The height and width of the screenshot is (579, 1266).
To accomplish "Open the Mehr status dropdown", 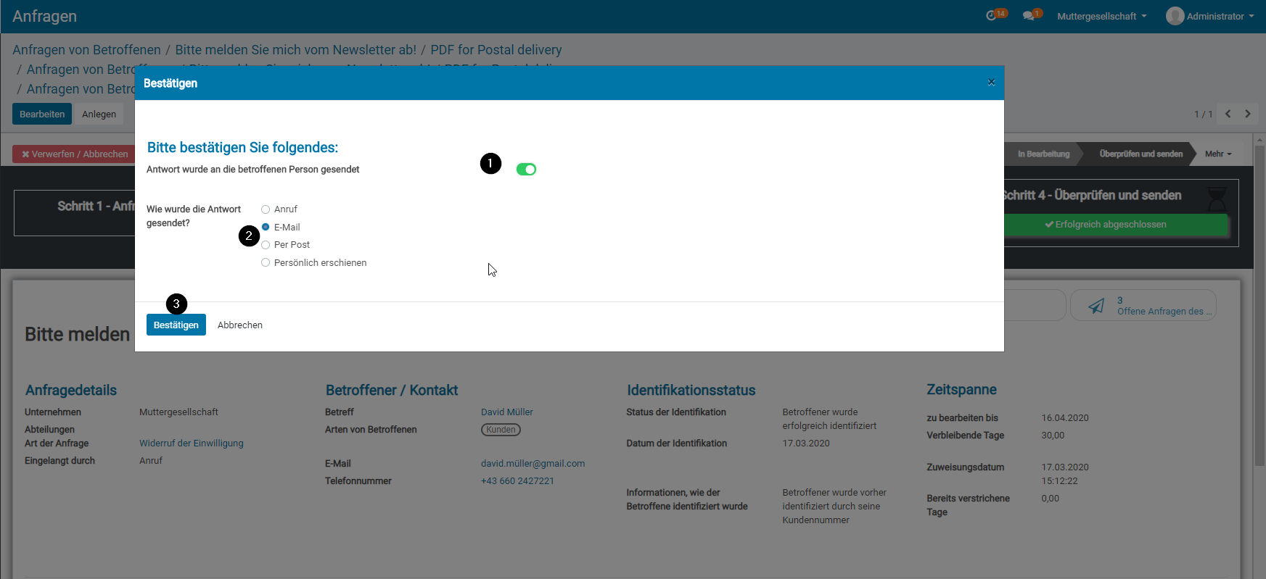I will (1218, 154).
